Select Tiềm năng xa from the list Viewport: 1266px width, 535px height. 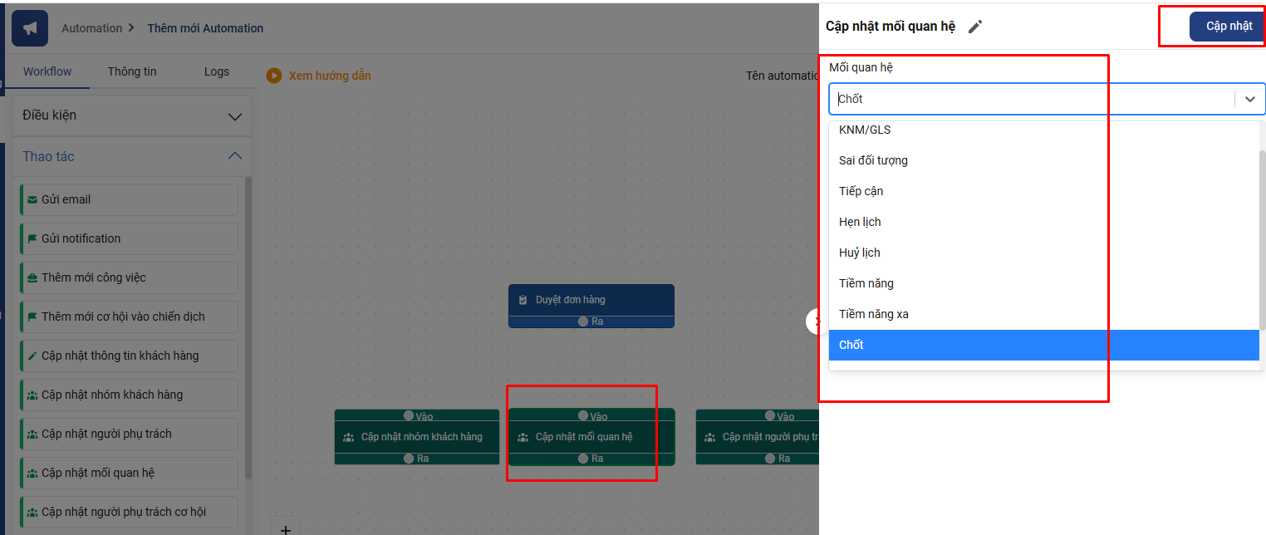[x=873, y=314]
